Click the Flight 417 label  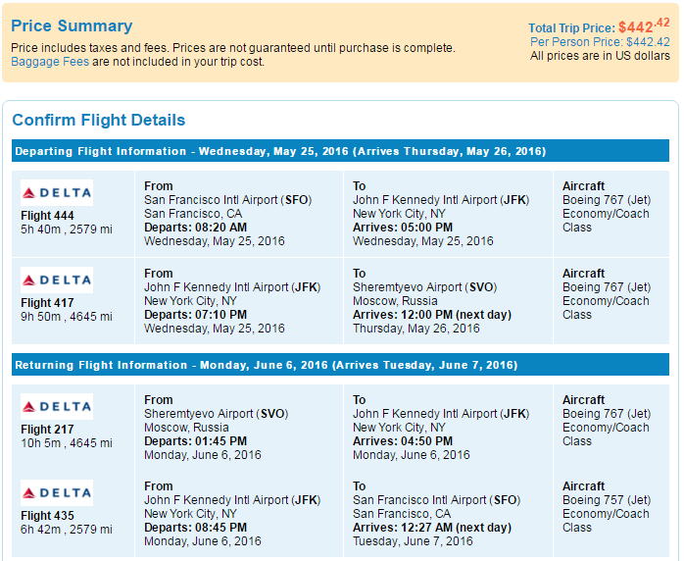click(x=48, y=302)
